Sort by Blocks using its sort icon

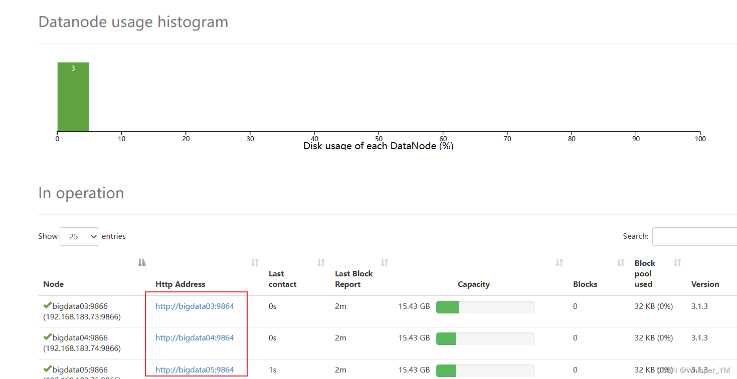tap(620, 262)
